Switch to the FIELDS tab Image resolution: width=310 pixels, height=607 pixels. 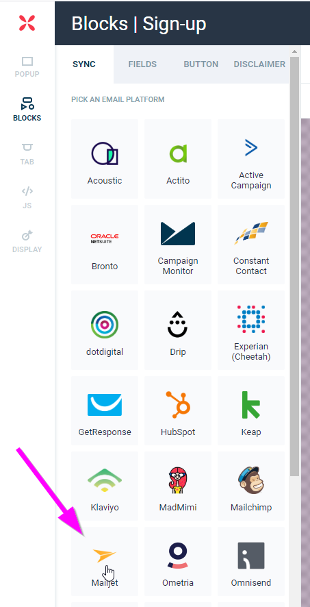(x=142, y=64)
